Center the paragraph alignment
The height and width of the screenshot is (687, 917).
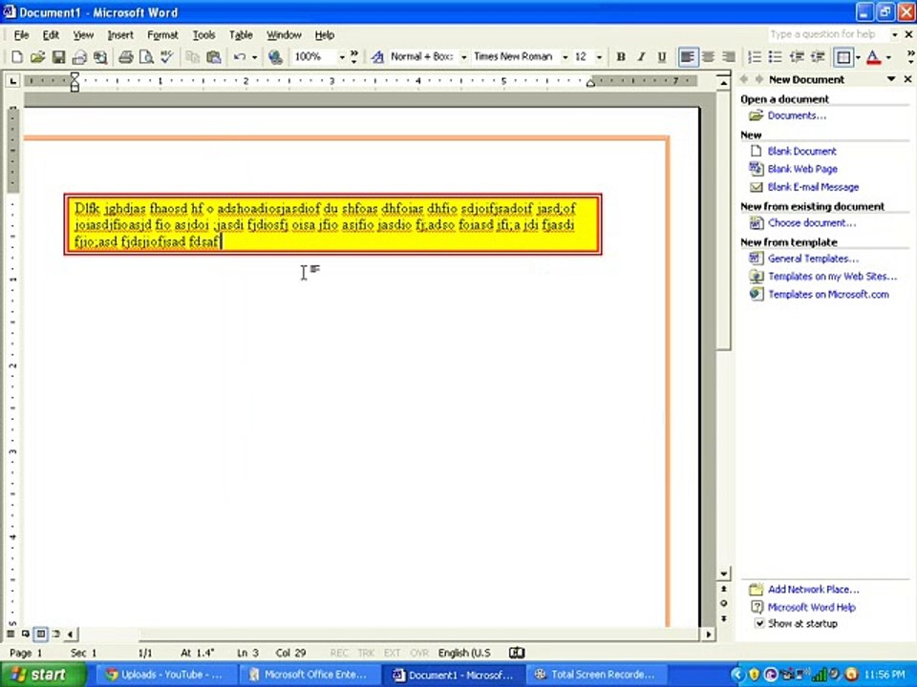[708, 56]
